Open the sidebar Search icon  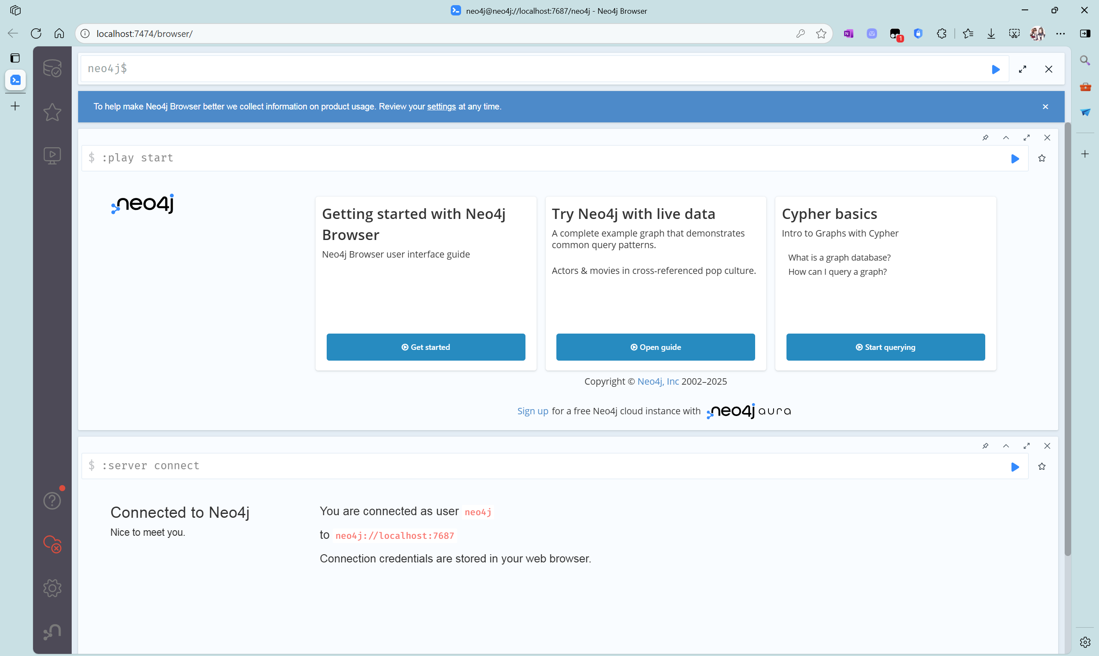pos(1085,61)
